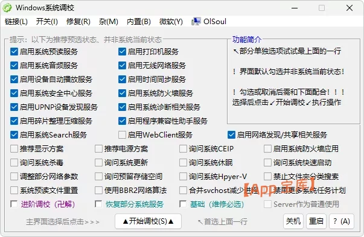This screenshot has width=364, height=237.
Task: Check 推荐显示方案
Action: pyautogui.click(x=14, y=148)
